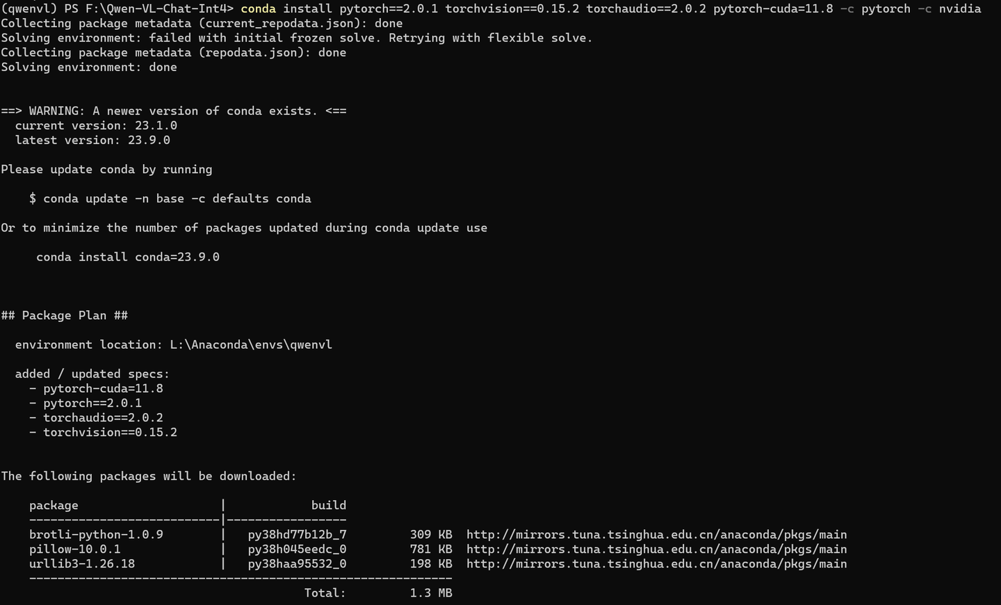The image size is (1001, 605).
Task: Click the 'Total: 1.3 MB' summary
Action: tap(378, 592)
